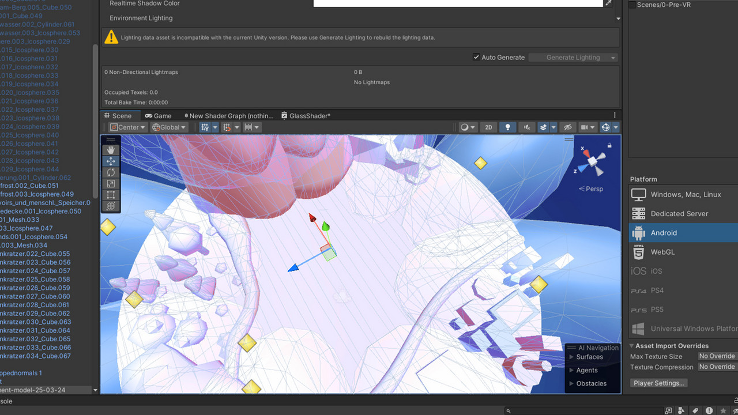Collapse Asset Import Overrides section
This screenshot has height=415, width=738.
click(631, 346)
